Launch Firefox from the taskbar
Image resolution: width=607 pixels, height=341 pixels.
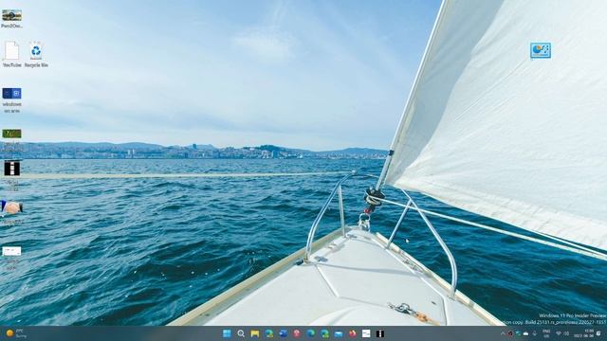[352, 333]
